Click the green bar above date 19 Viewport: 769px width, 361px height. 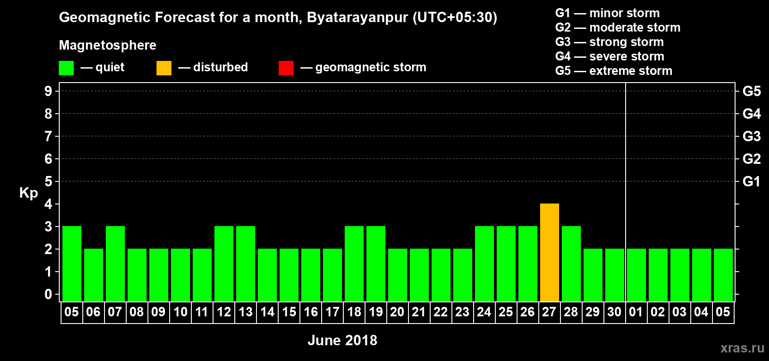376,264
